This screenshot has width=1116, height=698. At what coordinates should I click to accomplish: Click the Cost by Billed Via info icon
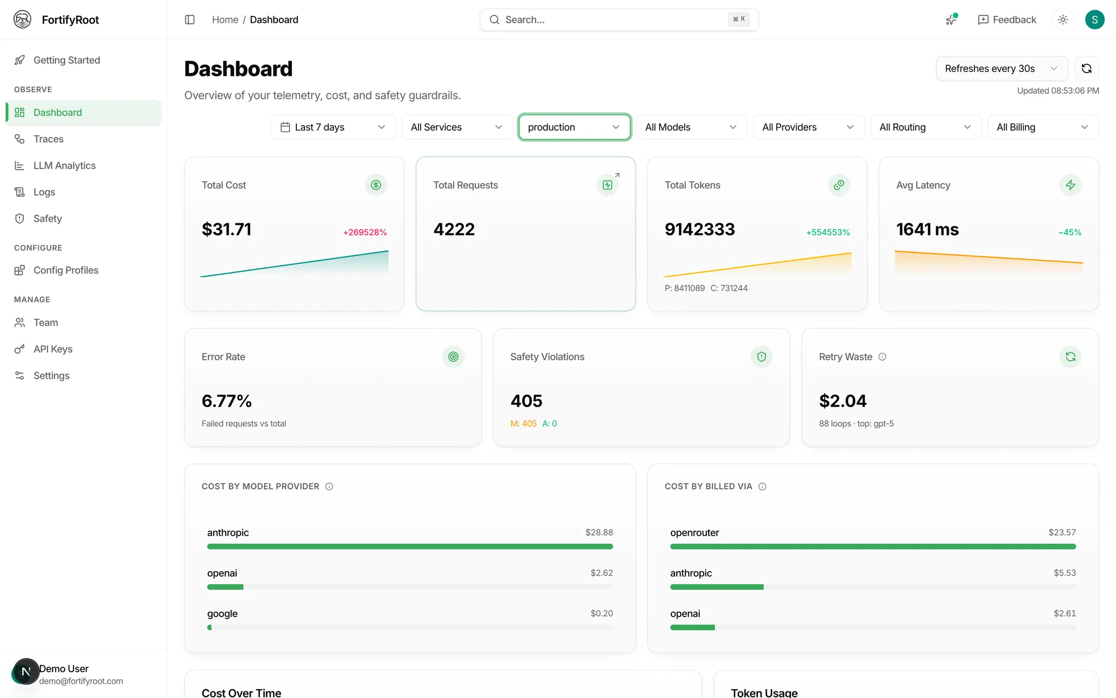[762, 486]
